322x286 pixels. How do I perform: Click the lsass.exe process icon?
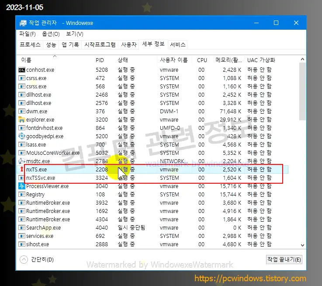click(22, 145)
